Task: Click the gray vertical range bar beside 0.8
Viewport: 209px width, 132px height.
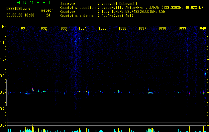Action: pyautogui.click(x=6, y=92)
